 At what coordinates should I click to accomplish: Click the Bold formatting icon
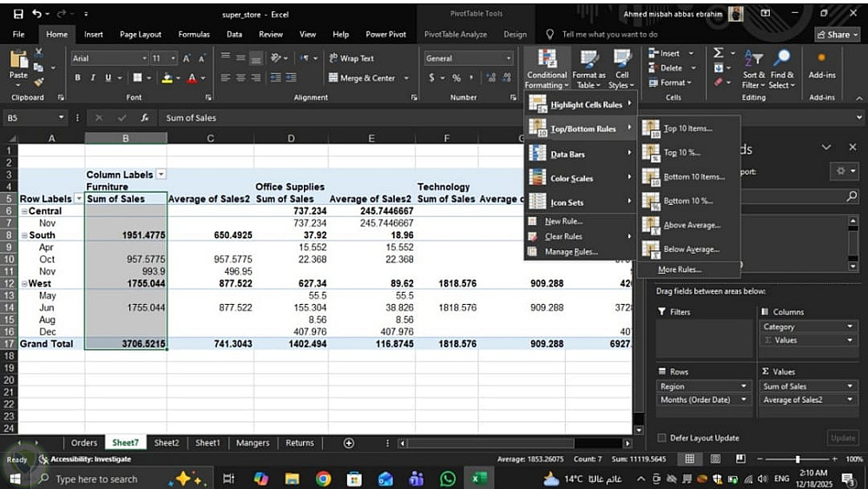tap(78, 78)
